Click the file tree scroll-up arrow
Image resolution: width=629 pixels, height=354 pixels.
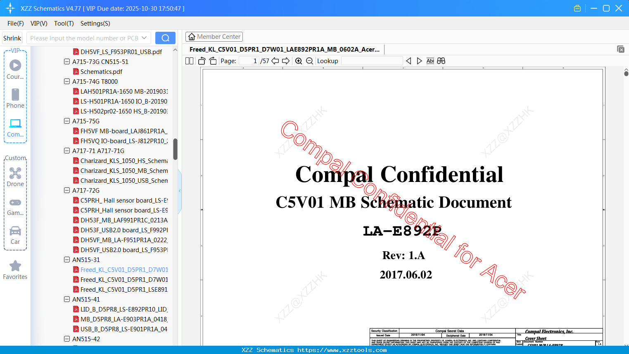175,50
